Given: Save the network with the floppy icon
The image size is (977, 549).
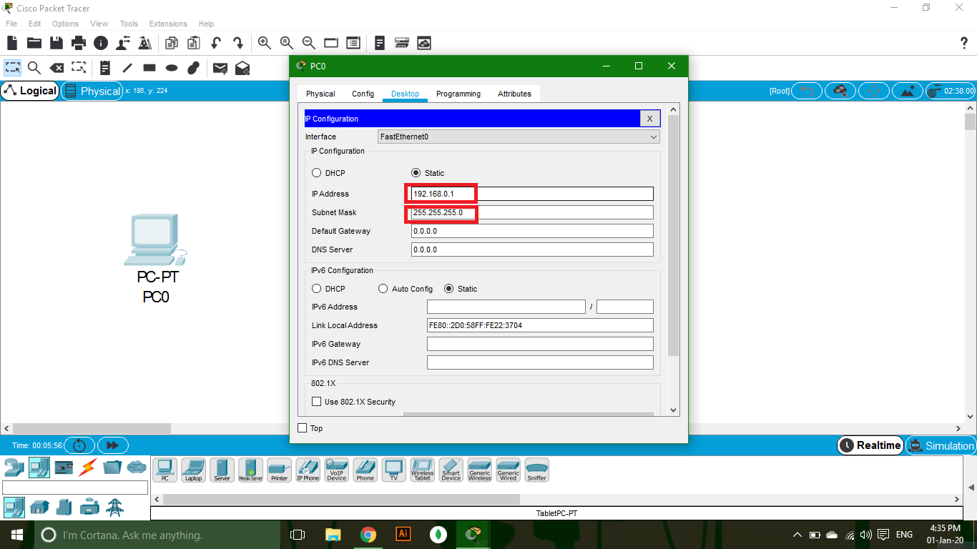Looking at the screenshot, I should pyautogui.click(x=56, y=43).
